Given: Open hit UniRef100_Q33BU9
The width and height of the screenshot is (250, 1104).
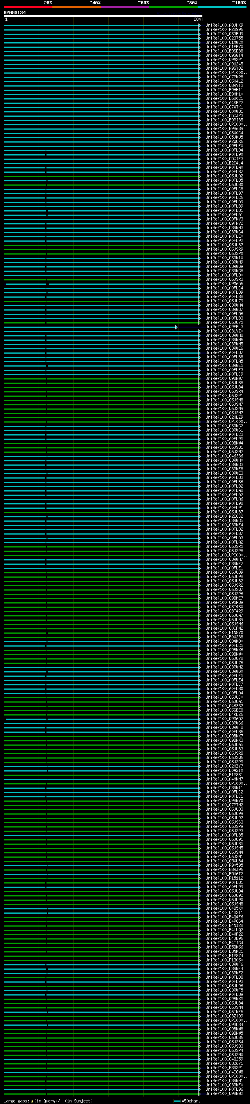Looking at the screenshot, I should (224, 34).
